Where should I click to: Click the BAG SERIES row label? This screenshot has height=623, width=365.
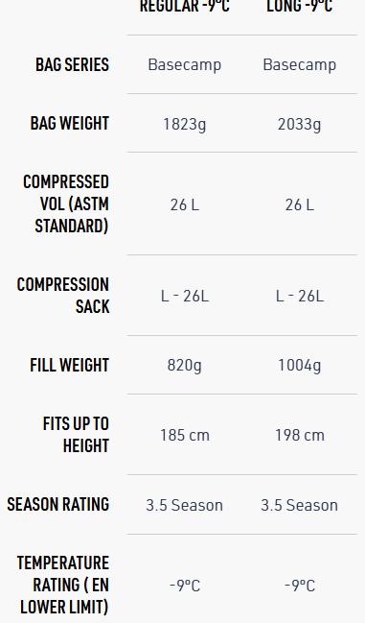pyautogui.click(x=72, y=64)
